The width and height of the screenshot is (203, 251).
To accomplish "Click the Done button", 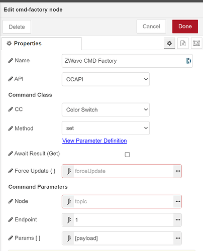I will tap(185, 27).
